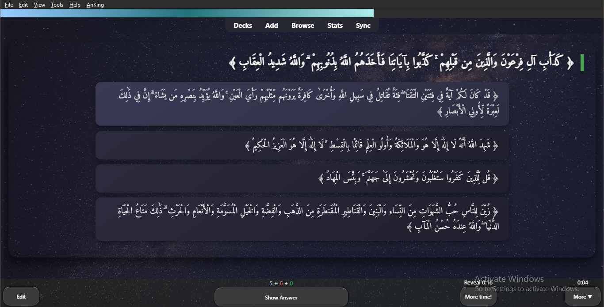Open the View menu

pos(39,5)
